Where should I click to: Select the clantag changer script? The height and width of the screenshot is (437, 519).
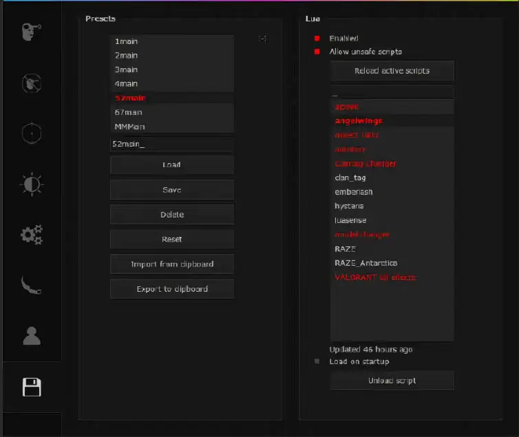coord(392,163)
